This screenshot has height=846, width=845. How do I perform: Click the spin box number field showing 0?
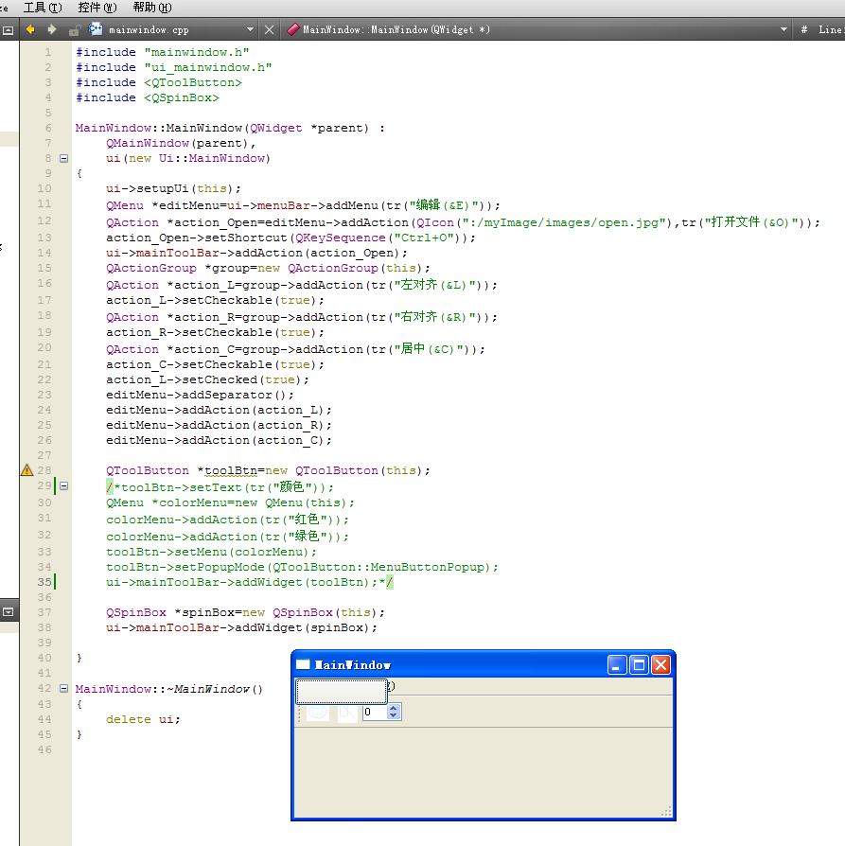(x=375, y=712)
